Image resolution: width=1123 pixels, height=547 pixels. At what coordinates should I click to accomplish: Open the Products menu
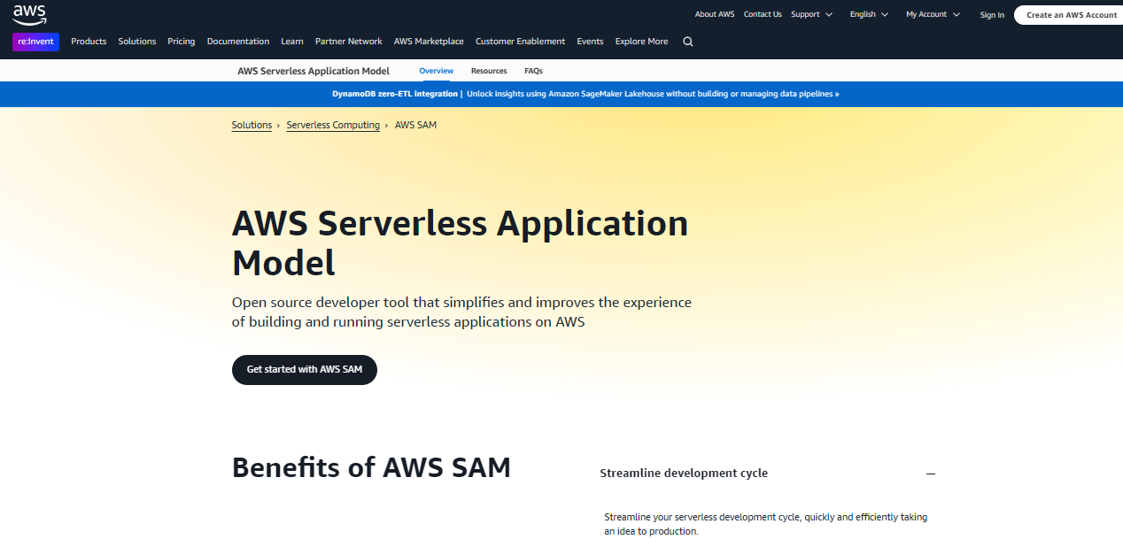(x=89, y=42)
